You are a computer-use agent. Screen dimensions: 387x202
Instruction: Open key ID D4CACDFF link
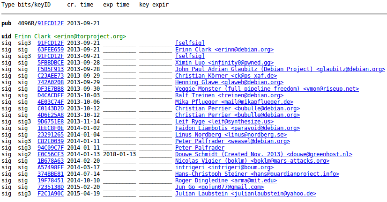50,95
